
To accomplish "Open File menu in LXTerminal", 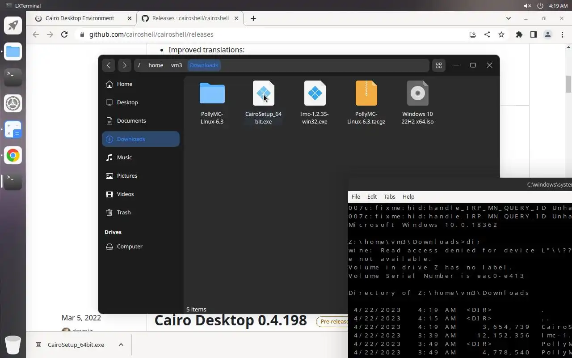I will (x=356, y=196).
